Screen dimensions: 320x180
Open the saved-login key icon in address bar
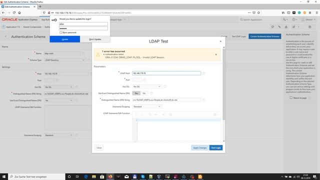click(x=52, y=12)
